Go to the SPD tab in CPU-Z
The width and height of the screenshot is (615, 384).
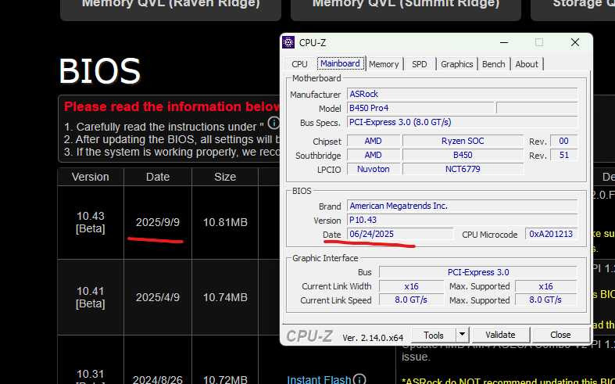(x=420, y=64)
